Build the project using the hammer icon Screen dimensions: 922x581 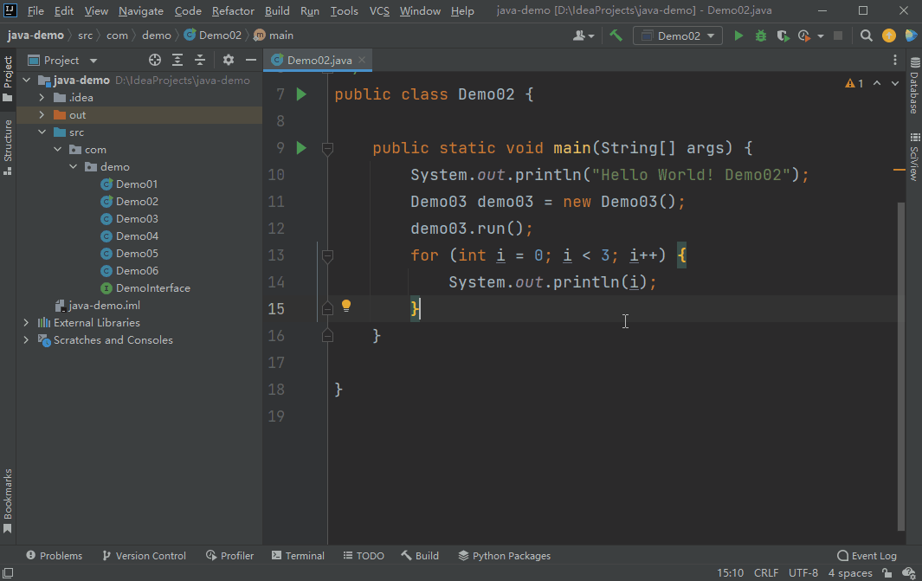tap(616, 36)
